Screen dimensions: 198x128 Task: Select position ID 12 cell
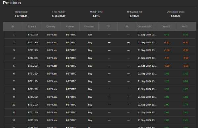[14, 120]
